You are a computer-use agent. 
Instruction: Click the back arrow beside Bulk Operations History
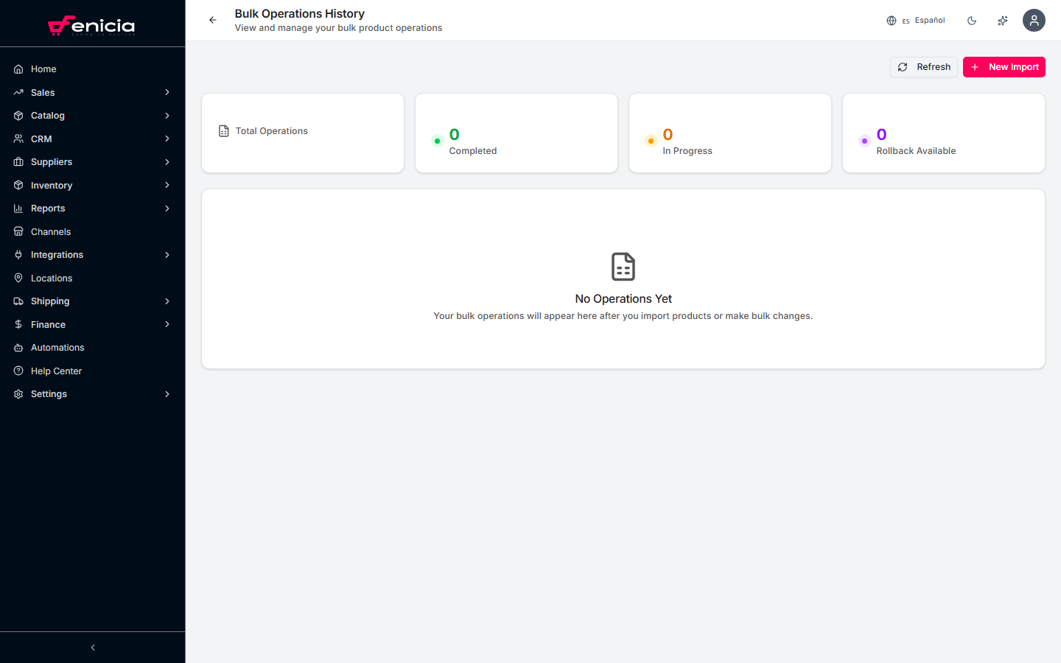[x=212, y=20]
